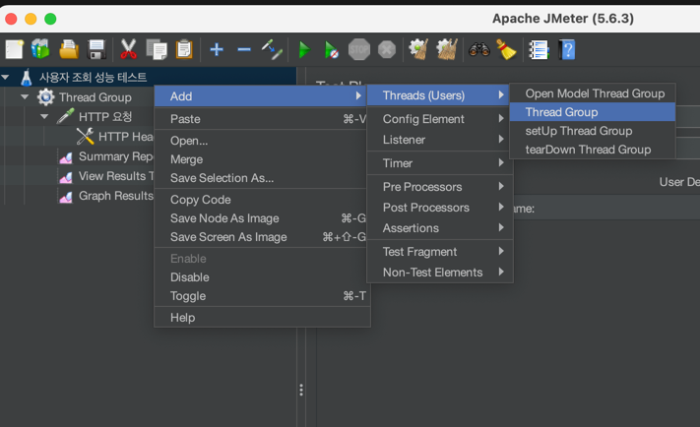Open the Help question mark icon
Viewport: 700px width, 427px height.
(567, 49)
